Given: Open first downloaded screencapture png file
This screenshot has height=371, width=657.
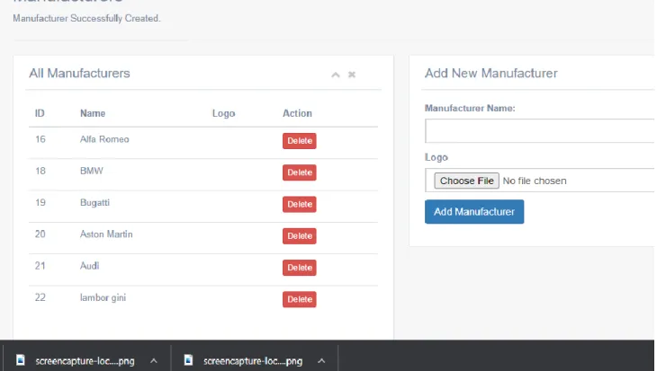Looking at the screenshot, I should coord(85,361).
